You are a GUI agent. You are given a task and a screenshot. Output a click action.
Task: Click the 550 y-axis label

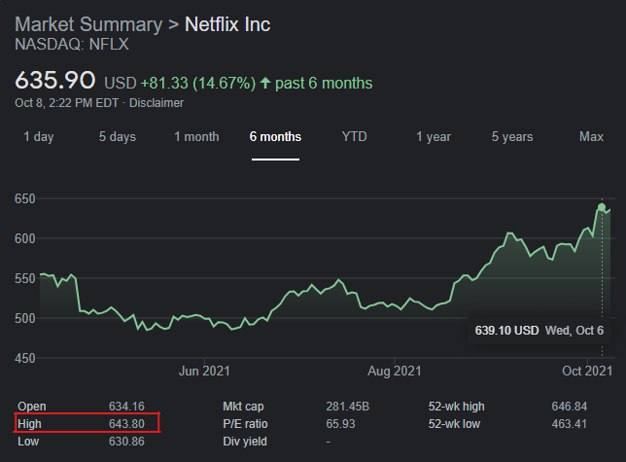click(x=25, y=279)
